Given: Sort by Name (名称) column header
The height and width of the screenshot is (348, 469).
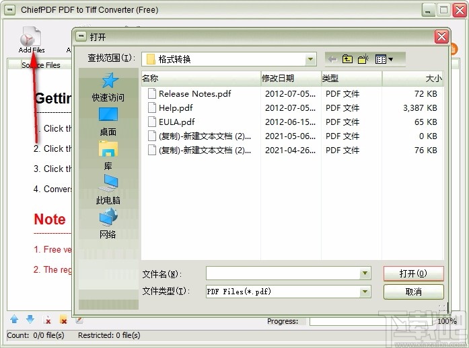Looking at the screenshot, I should pyautogui.click(x=201, y=78).
